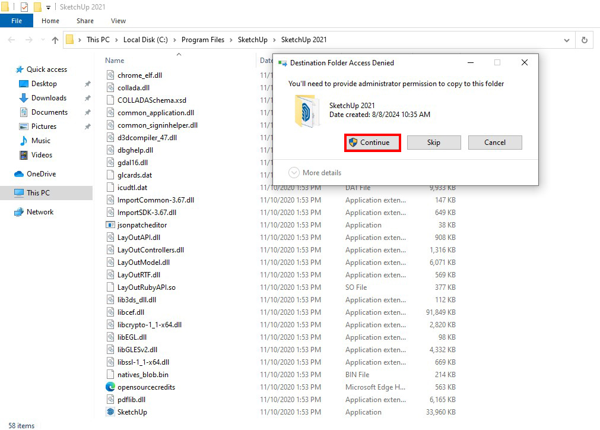Open the Downloads quick access folder
This screenshot has height=430, width=600.
pyautogui.click(x=48, y=98)
